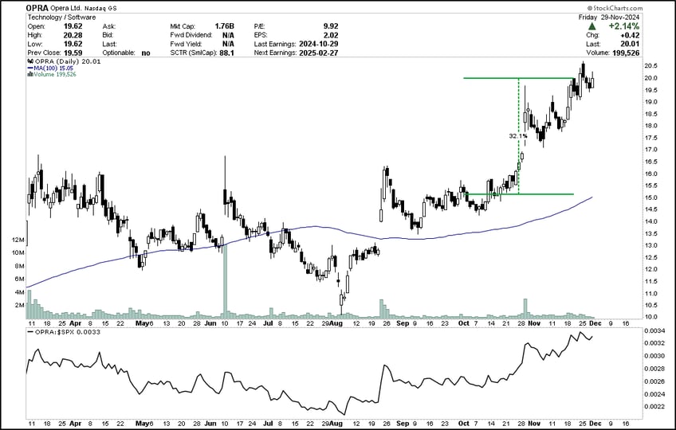This screenshot has height=430, width=676.
Task: Click the Dec label on the bottom panel date axis
Action: pyautogui.click(x=595, y=424)
